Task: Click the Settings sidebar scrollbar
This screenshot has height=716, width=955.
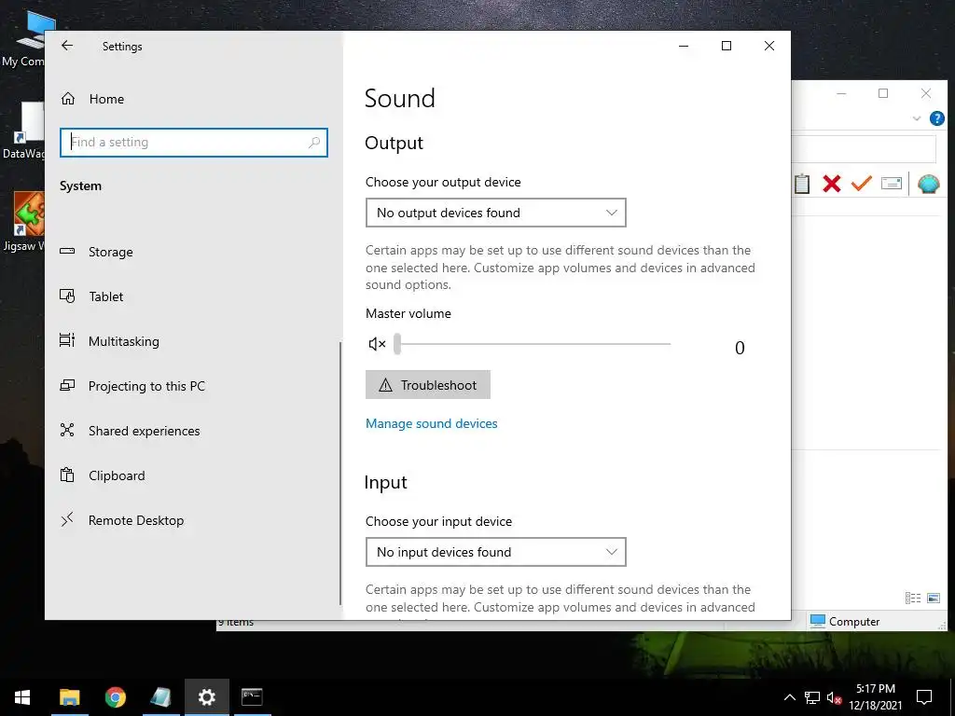Action: coord(339,473)
